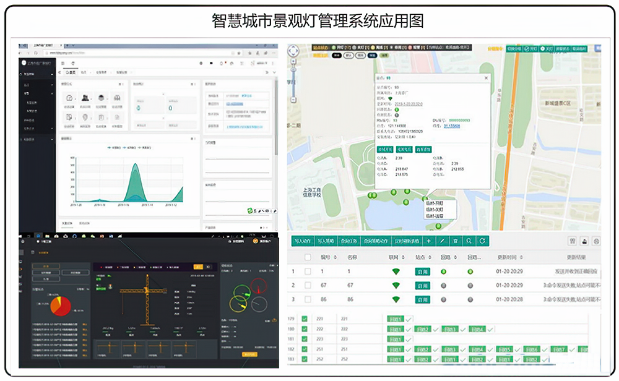This screenshot has width=619, height=381.
Task: Select 临时-开灯 in the map context menu
Action: [x=434, y=203]
